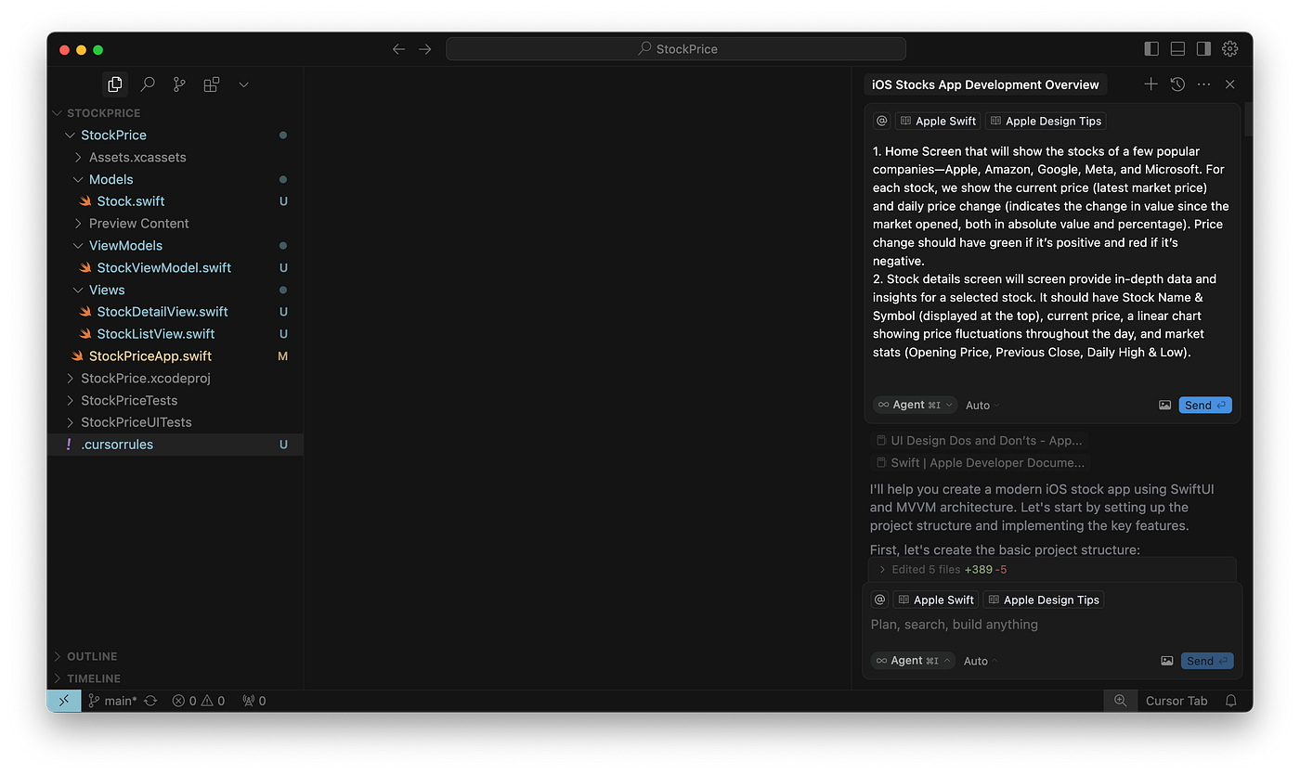Show chat history clock icon
The width and height of the screenshot is (1300, 774).
click(1177, 84)
